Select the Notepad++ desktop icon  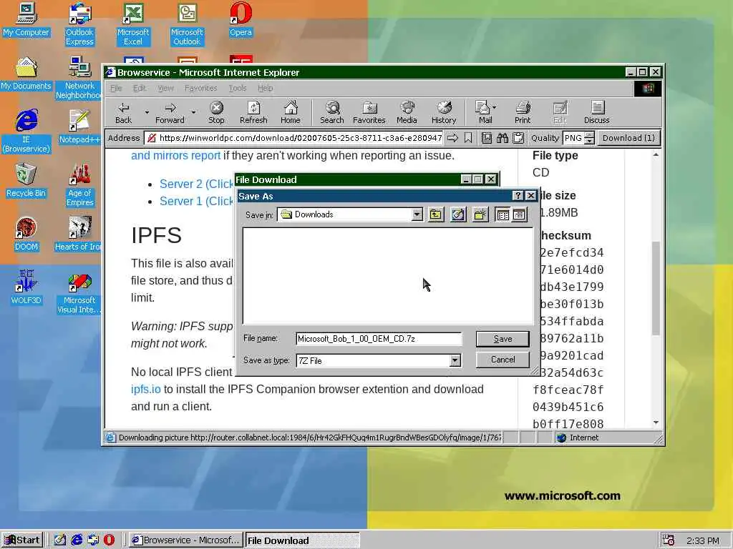pyautogui.click(x=79, y=127)
